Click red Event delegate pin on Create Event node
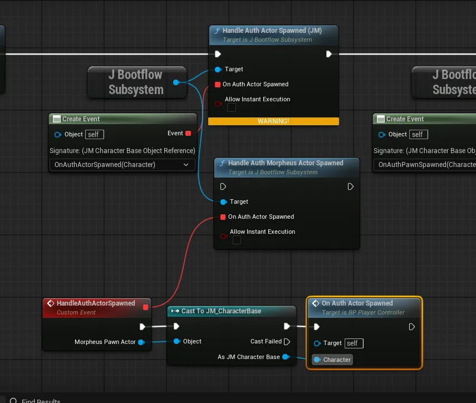 tap(188, 134)
